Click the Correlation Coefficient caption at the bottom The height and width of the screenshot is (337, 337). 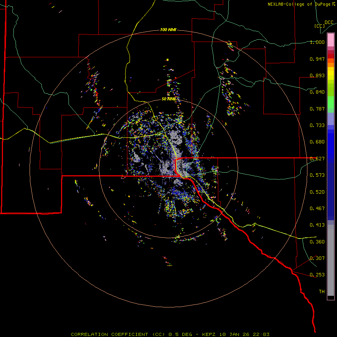170,334
